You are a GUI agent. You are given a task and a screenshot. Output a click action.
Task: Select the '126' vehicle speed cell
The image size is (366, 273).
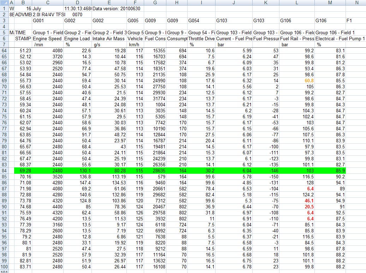[x=135, y=213]
